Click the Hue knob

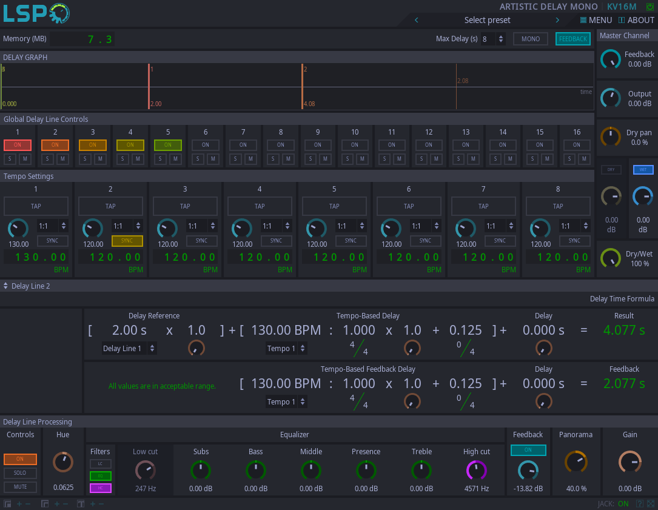(62, 462)
